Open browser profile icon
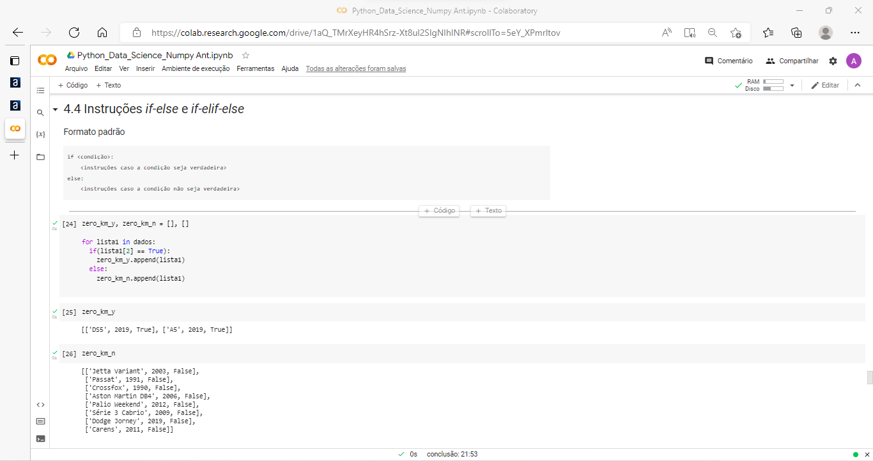873x461 pixels. tap(826, 33)
